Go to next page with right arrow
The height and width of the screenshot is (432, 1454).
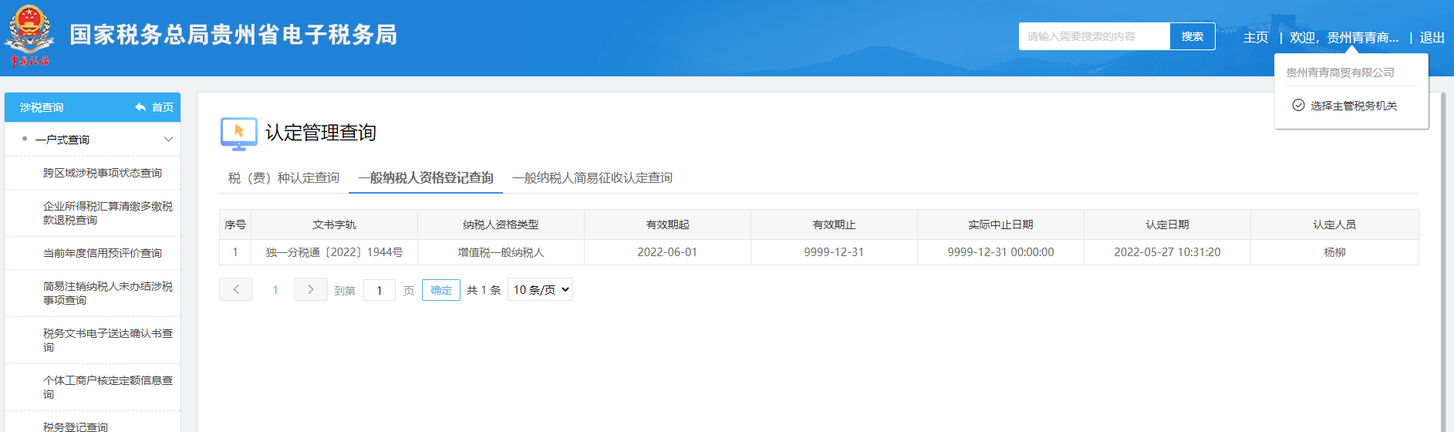coord(310,289)
